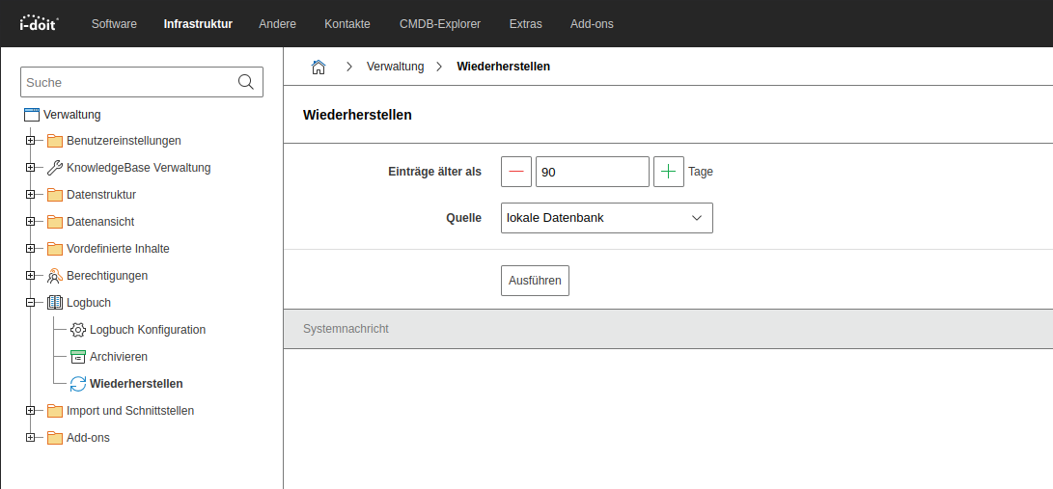This screenshot has width=1053, height=489.
Task: Click the i-doit logo
Action: pos(39,23)
